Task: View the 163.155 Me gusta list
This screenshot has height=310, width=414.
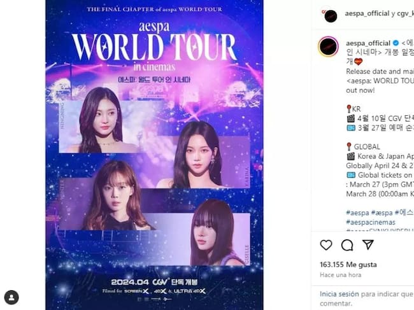Action: pyautogui.click(x=348, y=265)
